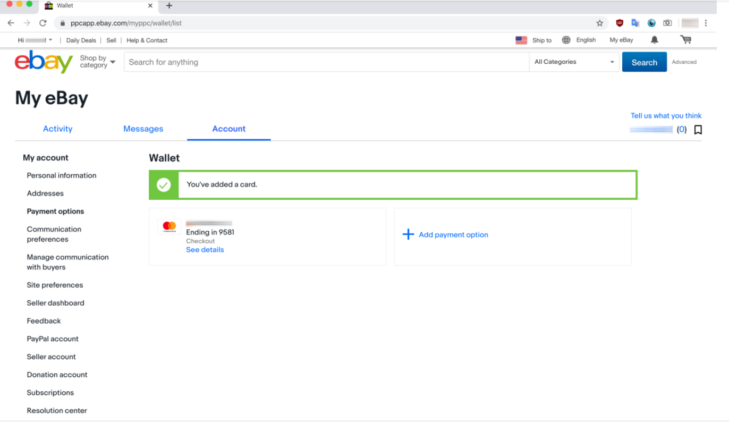This screenshot has height=422, width=729.
Task: Open Help & Contact
Action: [x=147, y=40]
